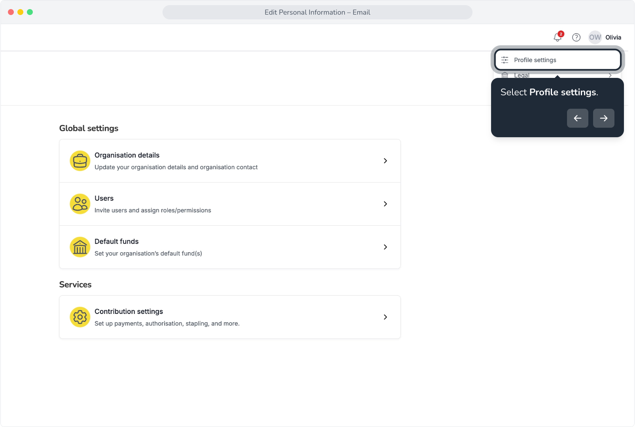Open Olivia user name dropdown
Screen dimensions: 635x427
point(613,37)
